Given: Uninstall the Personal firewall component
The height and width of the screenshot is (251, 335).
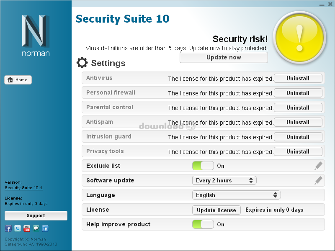Looking at the screenshot, I should click(298, 93).
